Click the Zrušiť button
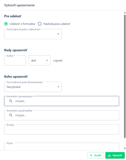Screen dimensions: 126x160 [95, 155]
